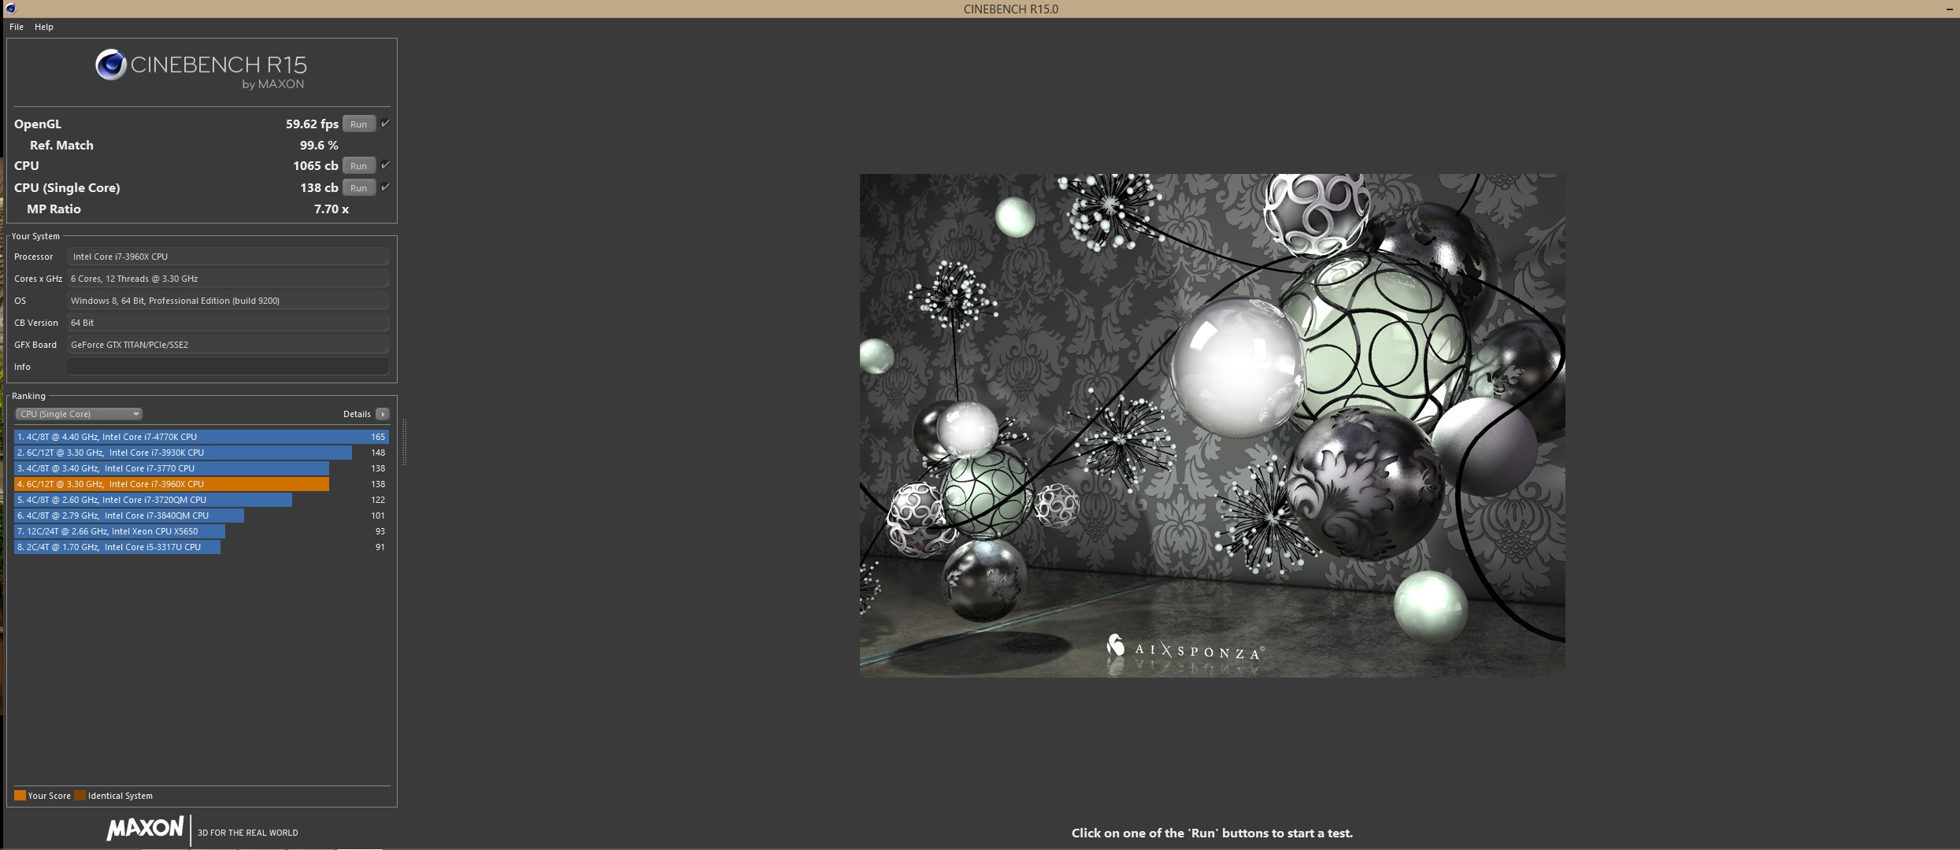This screenshot has height=850, width=1960.
Task: Select ranking row 2 i7-3930K CPU
Action: [202, 453]
